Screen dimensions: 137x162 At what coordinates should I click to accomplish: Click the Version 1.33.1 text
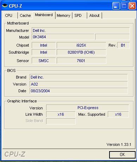(x=119, y=144)
